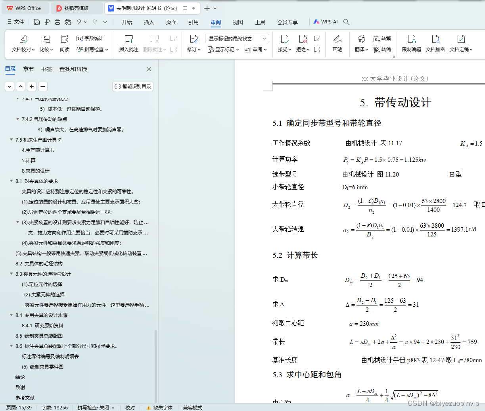Viewport: 485px width, 411px height.
Task: Convert to Traditional Chinese (转繁)
Action: coord(382,38)
